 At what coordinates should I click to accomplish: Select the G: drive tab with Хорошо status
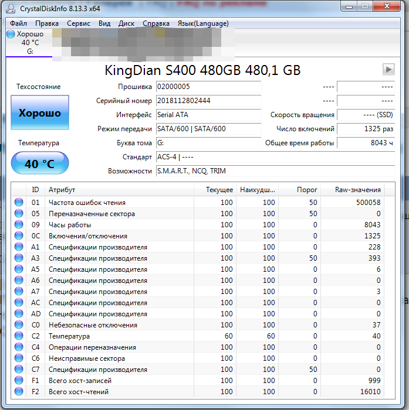[x=29, y=43]
